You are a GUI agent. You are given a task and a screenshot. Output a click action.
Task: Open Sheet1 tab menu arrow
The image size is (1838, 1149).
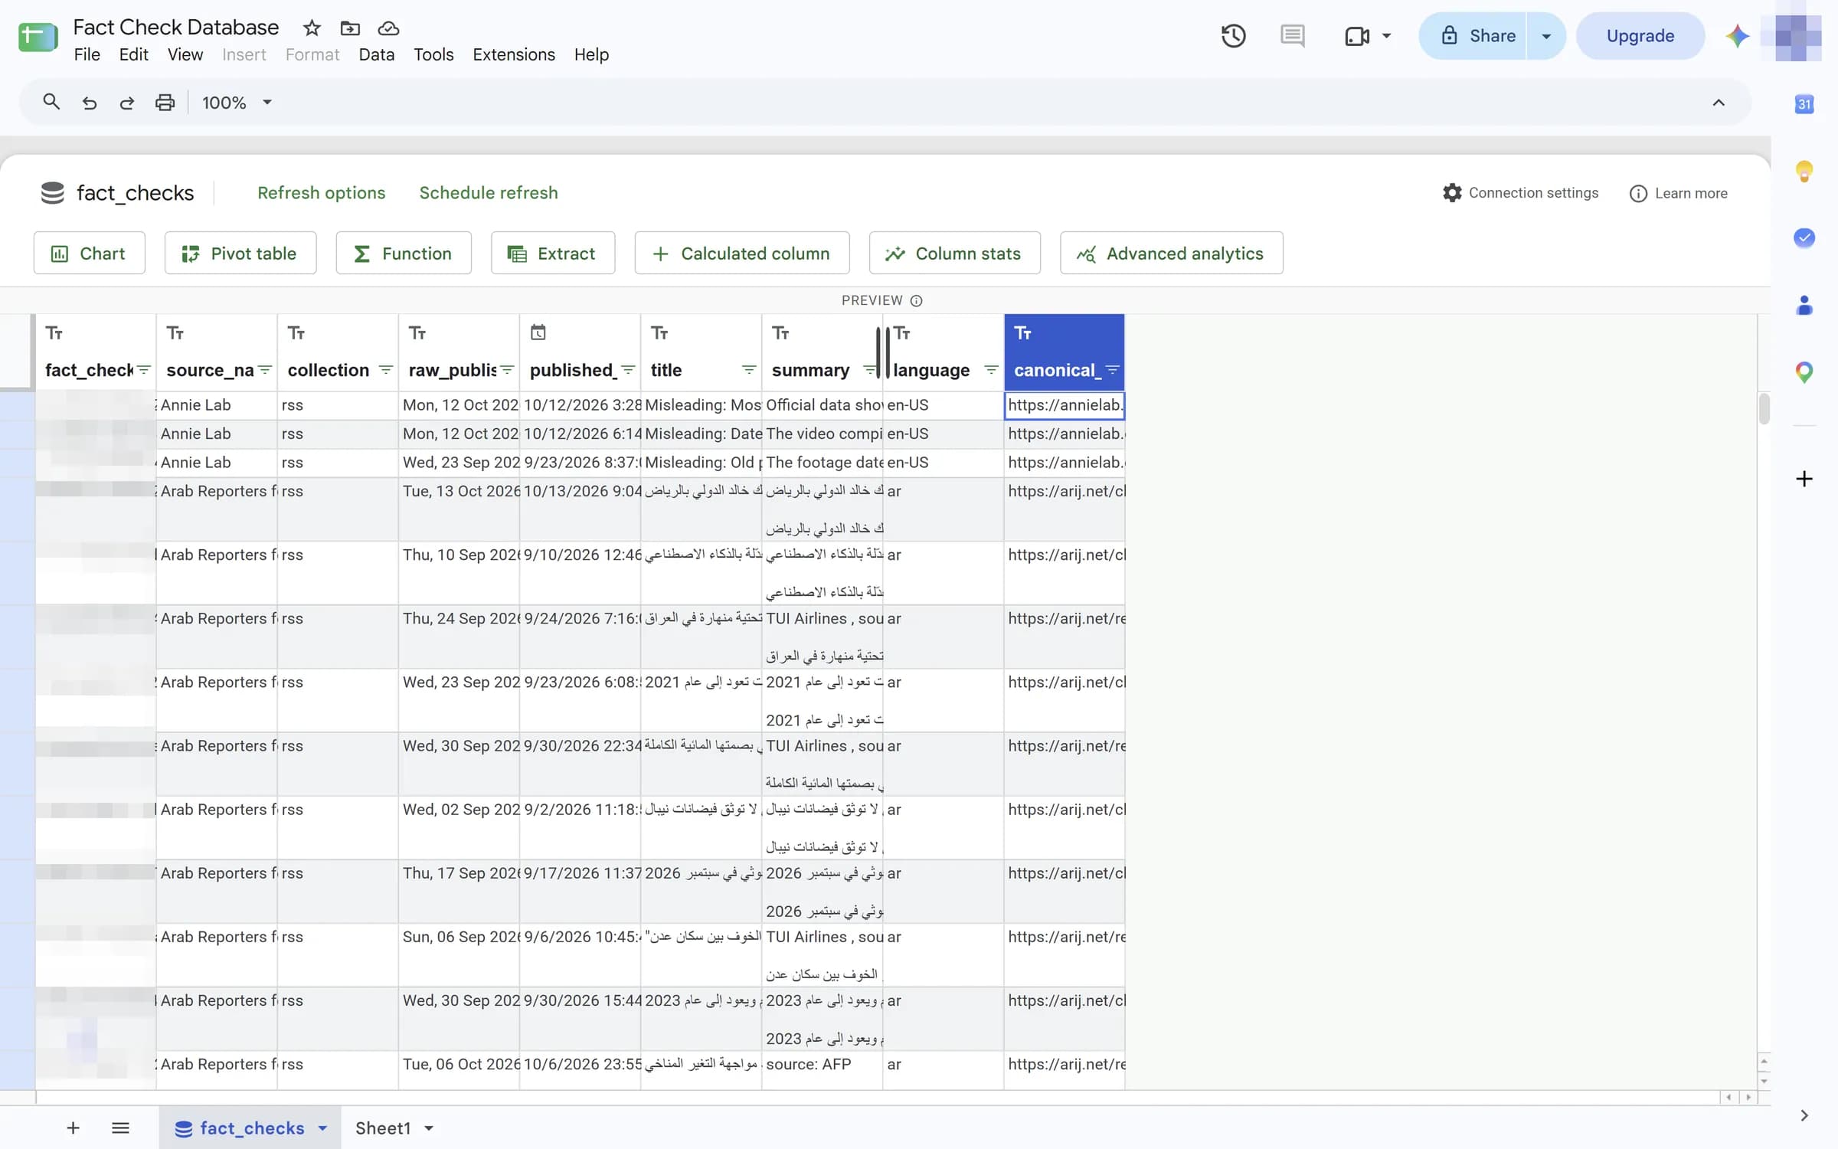click(x=429, y=1128)
